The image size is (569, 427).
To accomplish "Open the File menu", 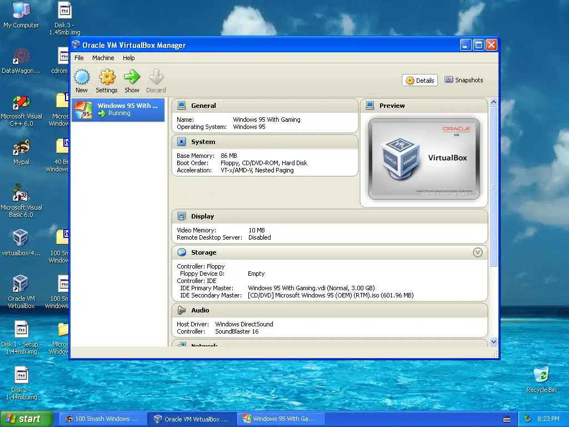I will point(79,58).
